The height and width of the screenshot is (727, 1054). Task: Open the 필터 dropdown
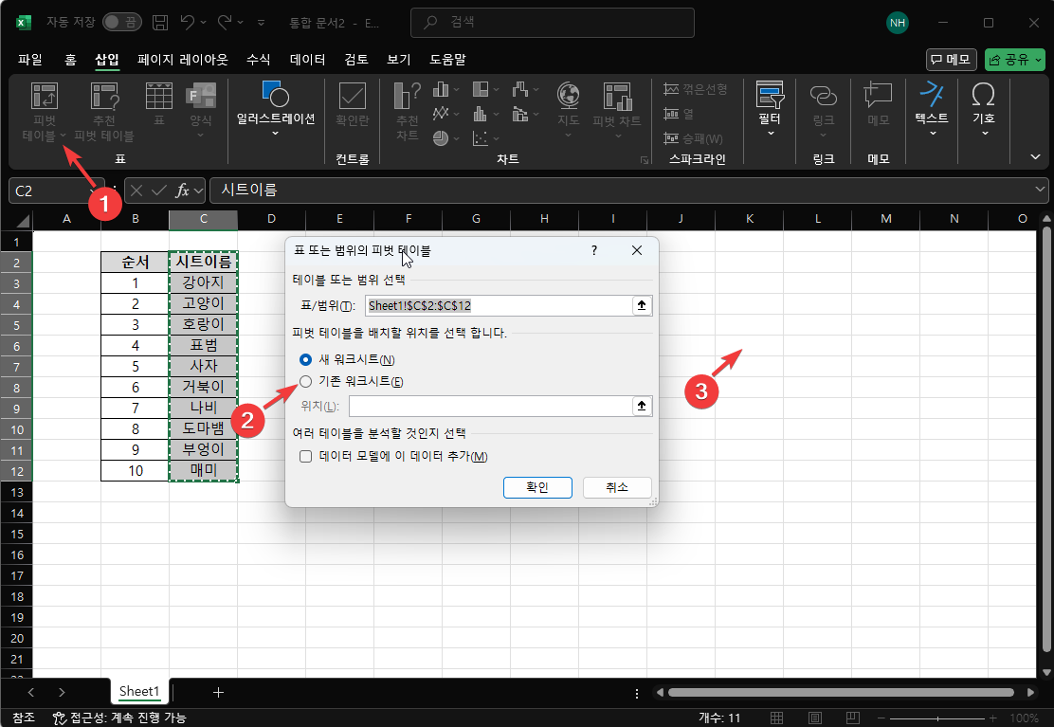pyautogui.click(x=769, y=112)
